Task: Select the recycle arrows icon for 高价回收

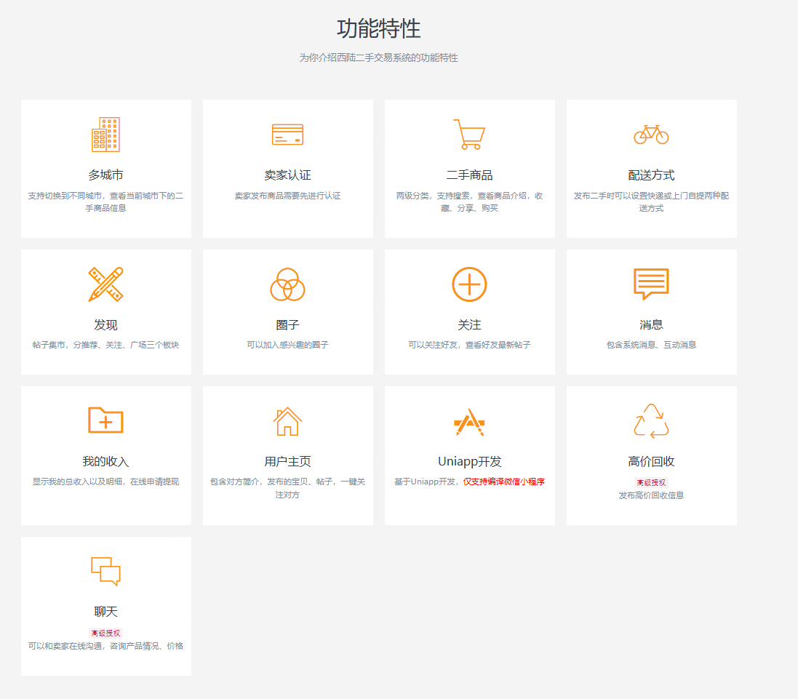Action: [651, 420]
